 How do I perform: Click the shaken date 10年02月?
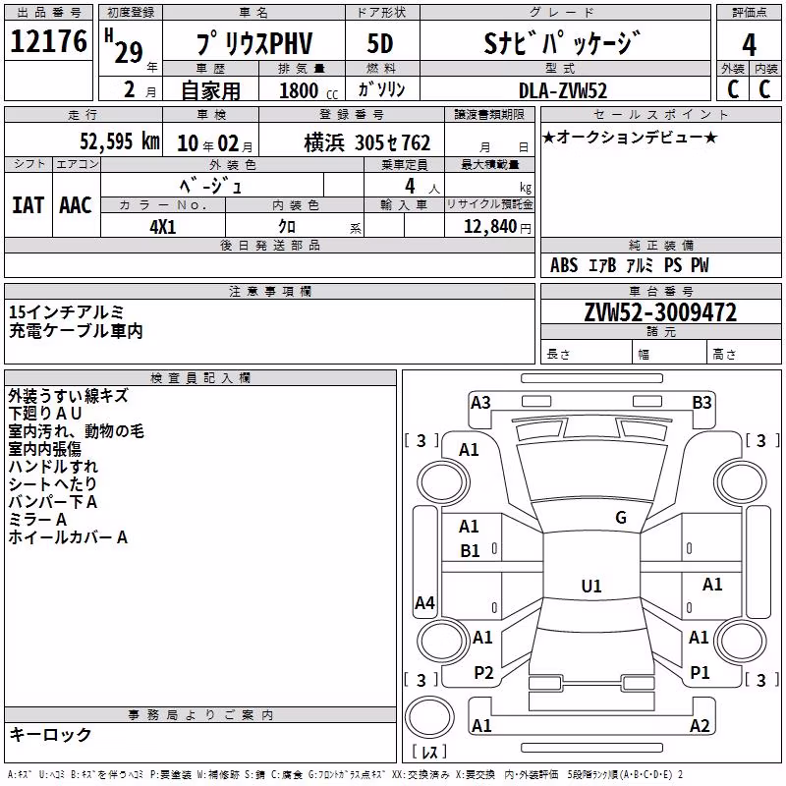pyautogui.click(x=214, y=143)
